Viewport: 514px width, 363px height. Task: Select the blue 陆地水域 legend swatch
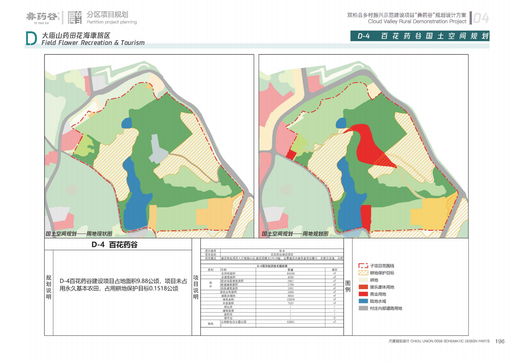363,301
